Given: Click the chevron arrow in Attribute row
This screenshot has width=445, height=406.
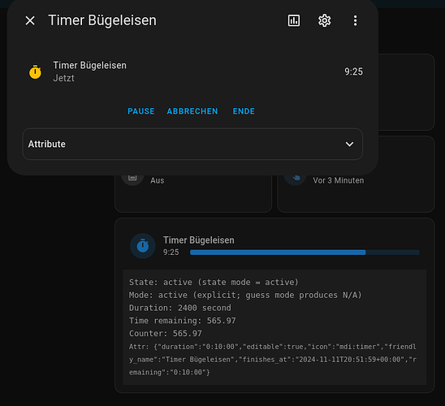Looking at the screenshot, I should click(350, 144).
